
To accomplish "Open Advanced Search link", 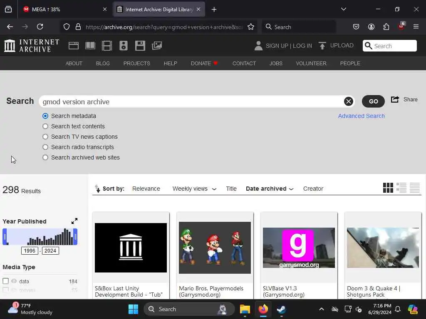I will [361, 116].
